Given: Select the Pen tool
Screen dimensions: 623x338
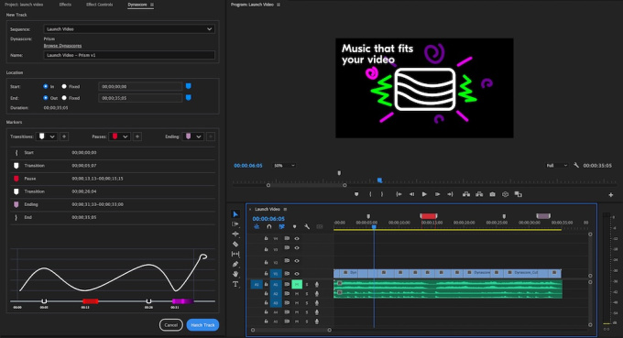Looking at the screenshot, I should click(235, 264).
